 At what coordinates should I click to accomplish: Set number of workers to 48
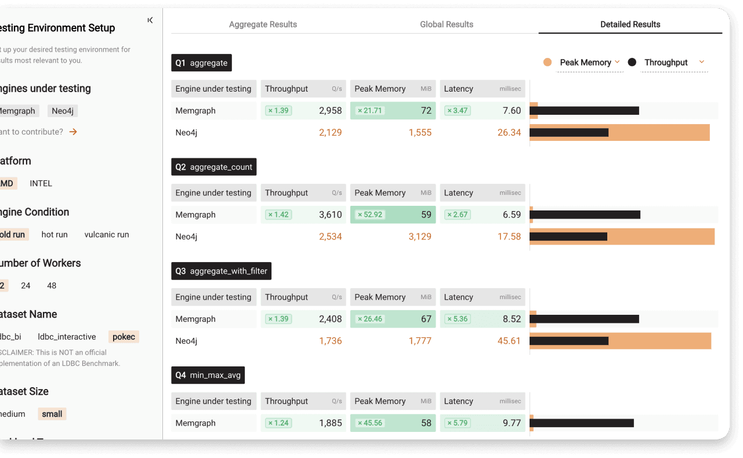(x=52, y=286)
